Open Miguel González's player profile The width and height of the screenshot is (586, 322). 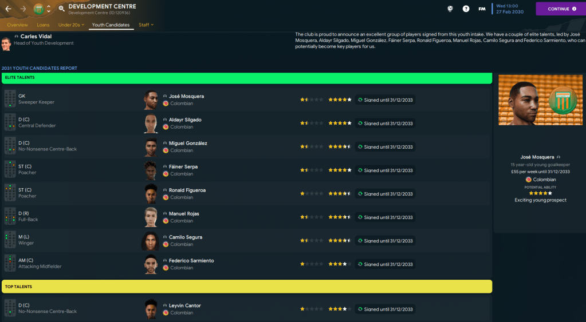point(188,143)
